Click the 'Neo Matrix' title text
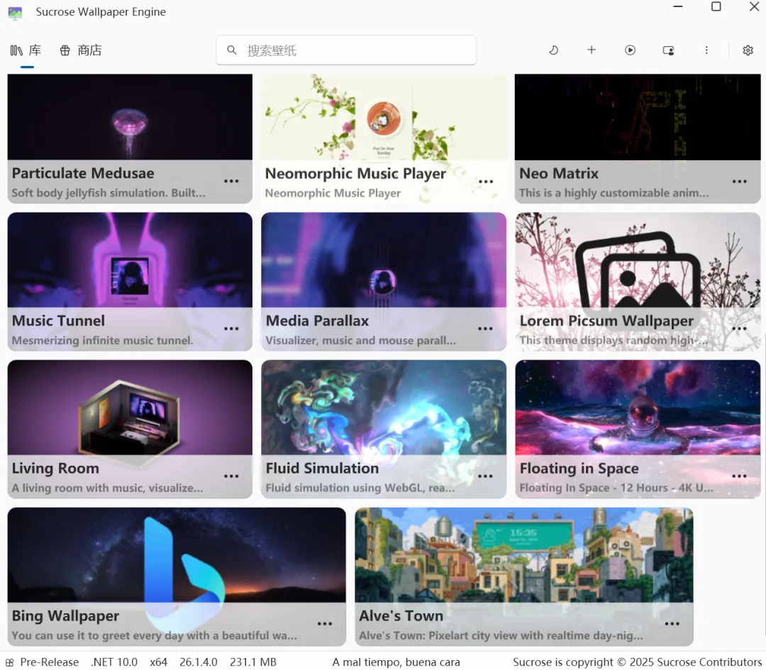Screen dimensions: 766x670 [559, 174]
